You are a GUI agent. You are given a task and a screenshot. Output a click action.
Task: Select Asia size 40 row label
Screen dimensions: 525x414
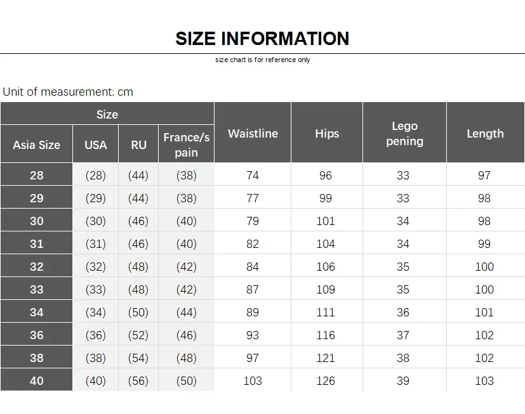(x=36, y=380)
